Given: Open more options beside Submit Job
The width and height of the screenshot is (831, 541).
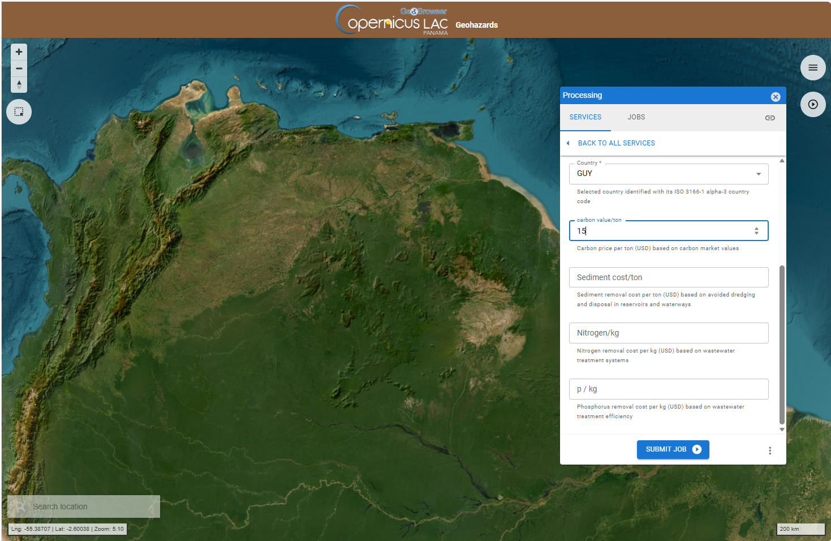Looking at the screenshot, I should pos(769,450).
